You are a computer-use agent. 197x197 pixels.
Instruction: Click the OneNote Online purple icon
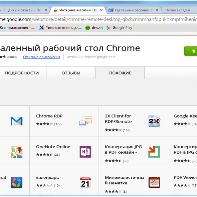(86, 152)
